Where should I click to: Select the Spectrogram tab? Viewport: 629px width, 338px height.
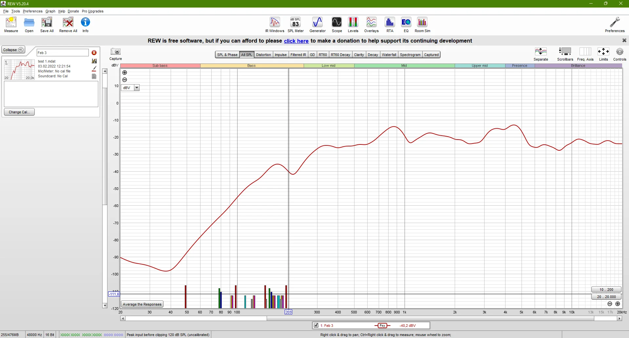pos(410,55)
